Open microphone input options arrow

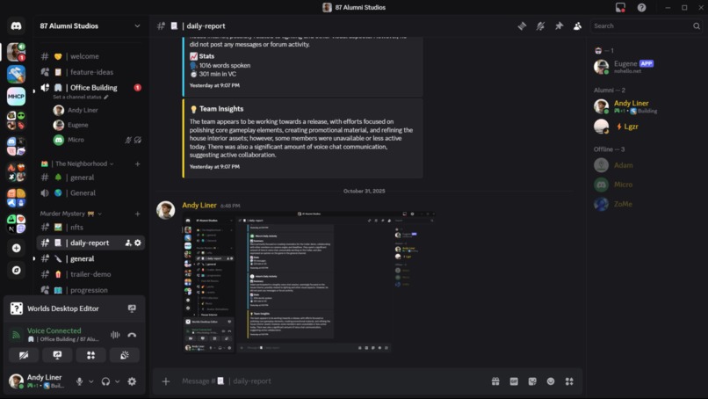[91, 381]
